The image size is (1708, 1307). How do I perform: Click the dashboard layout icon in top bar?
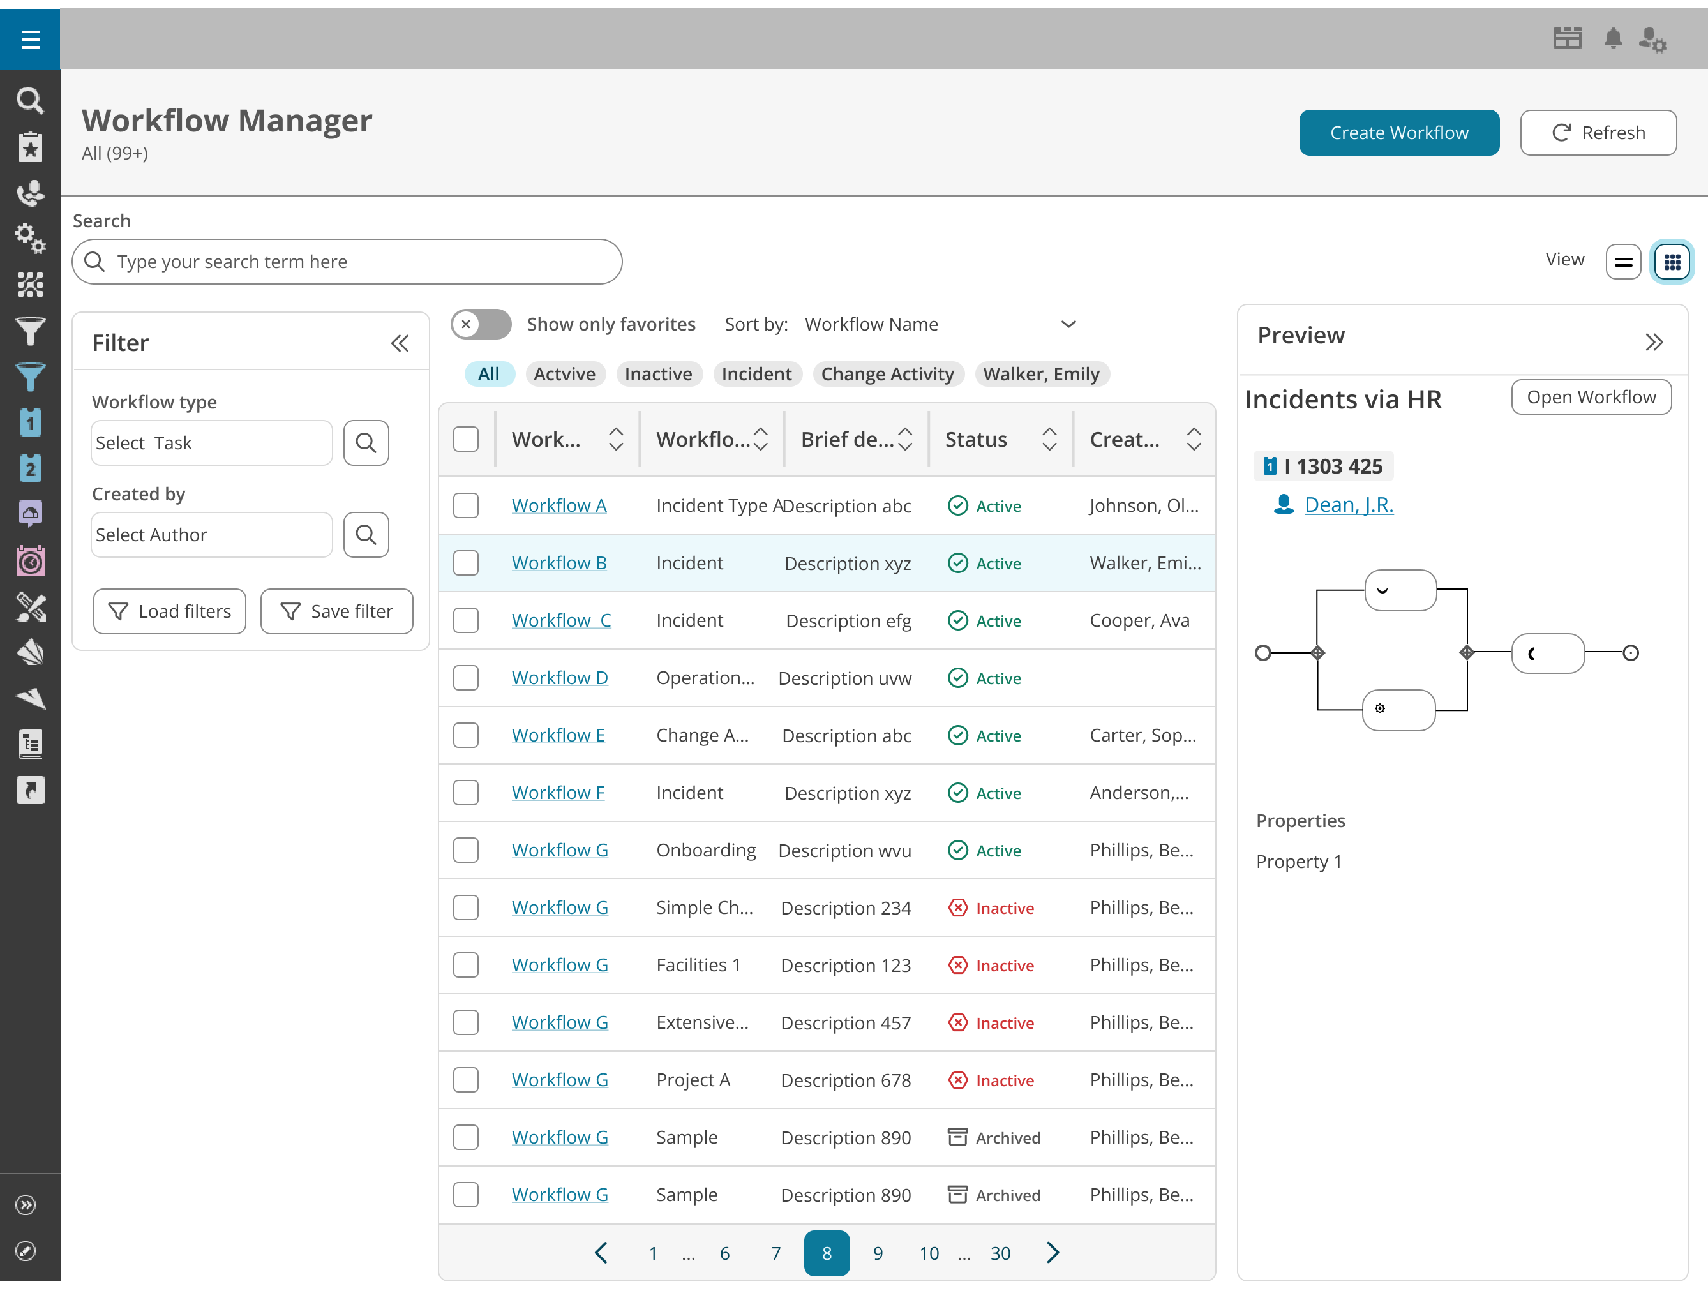pos(1566,36)
